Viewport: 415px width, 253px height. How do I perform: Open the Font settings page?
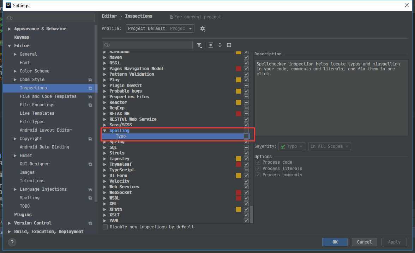(x=25, y=63)
